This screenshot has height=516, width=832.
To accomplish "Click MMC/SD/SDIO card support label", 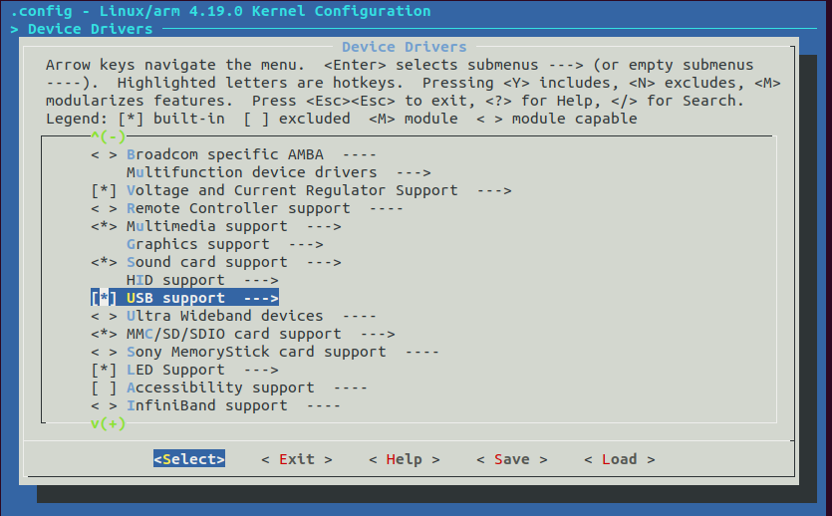I will (234, 334).
